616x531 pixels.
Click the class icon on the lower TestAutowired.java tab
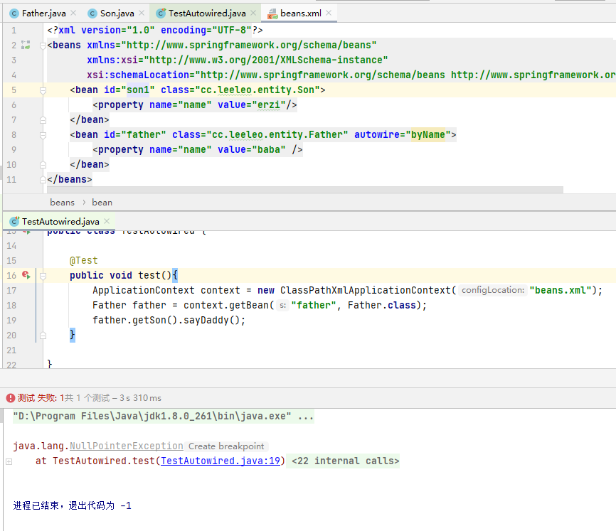click(14, 222)
